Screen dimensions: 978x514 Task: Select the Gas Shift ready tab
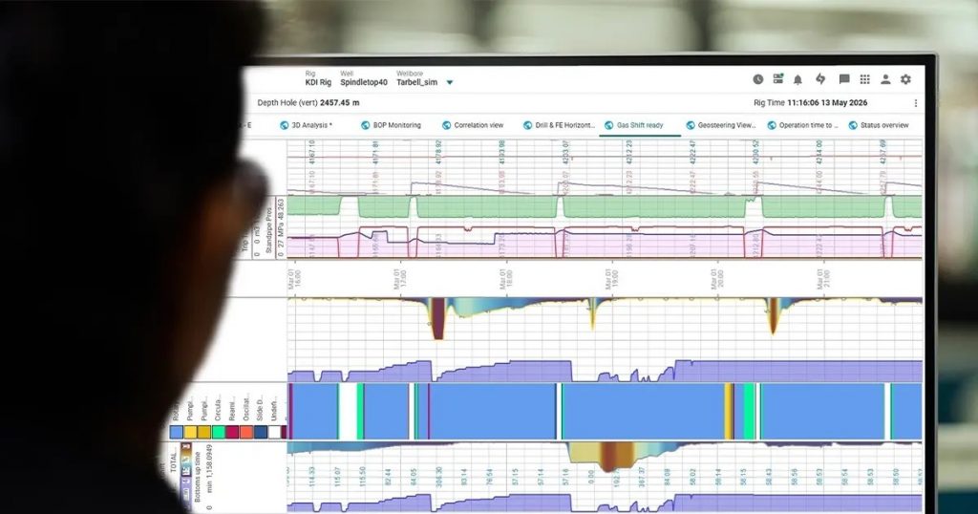click(x=640, y=125)
